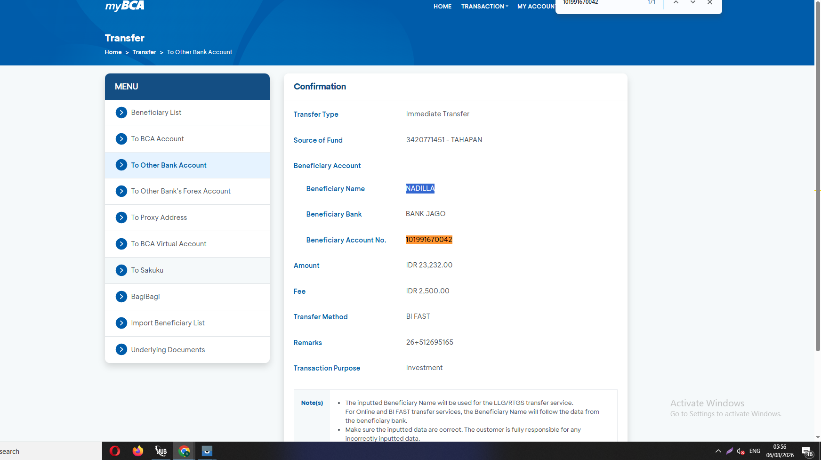Open the notification center icon
This screenshot has height=460, width=821.
pyautogui.click(x=808, y=452)
